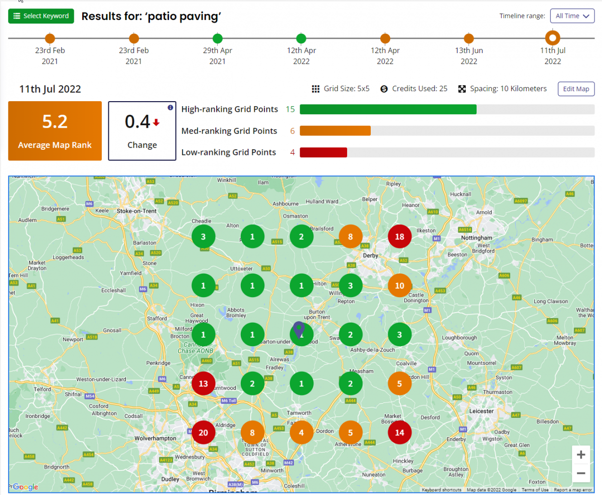Screen dimensions: 602x495
Task: Open the info tooltip icon on the Change box
Action: (170, 107)
